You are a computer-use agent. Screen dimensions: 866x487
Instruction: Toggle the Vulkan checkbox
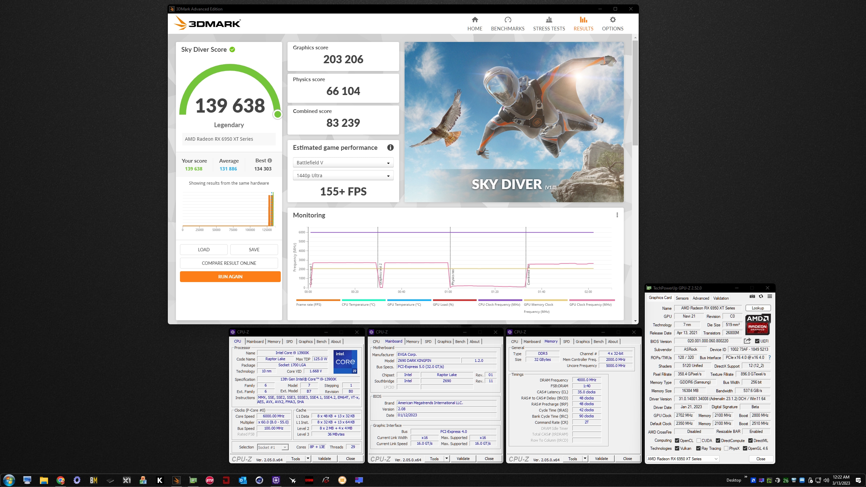click(x=677, y=448)
